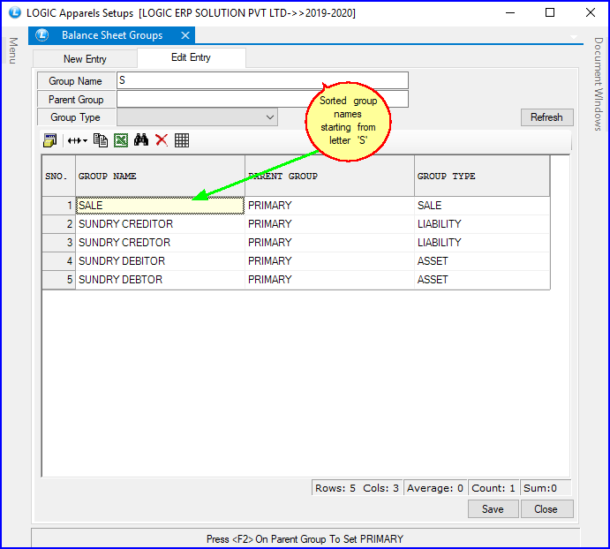Minimize the LOGIC Apparels Setups window
The image size is (610, 549).
point(510,13)
